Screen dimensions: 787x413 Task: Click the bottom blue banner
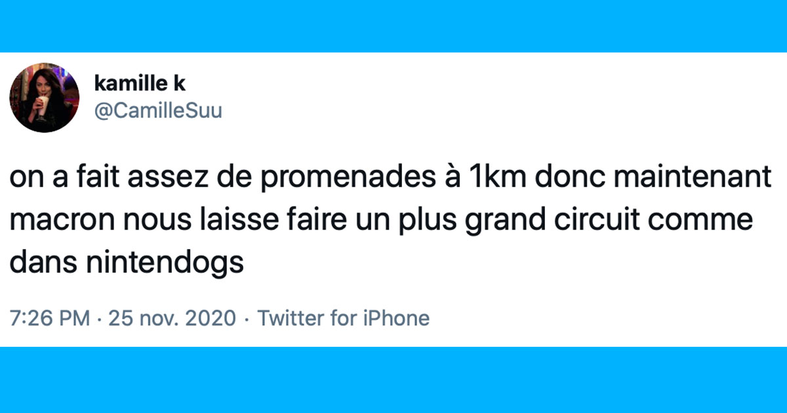(x=393, y=380)
